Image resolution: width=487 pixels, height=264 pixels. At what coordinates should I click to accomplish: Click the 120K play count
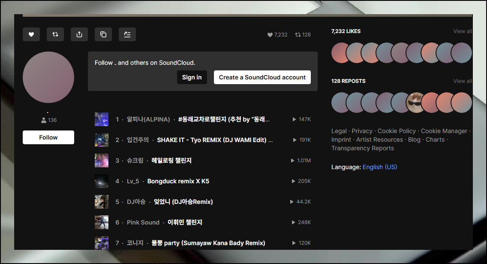[x=301, y=243]
